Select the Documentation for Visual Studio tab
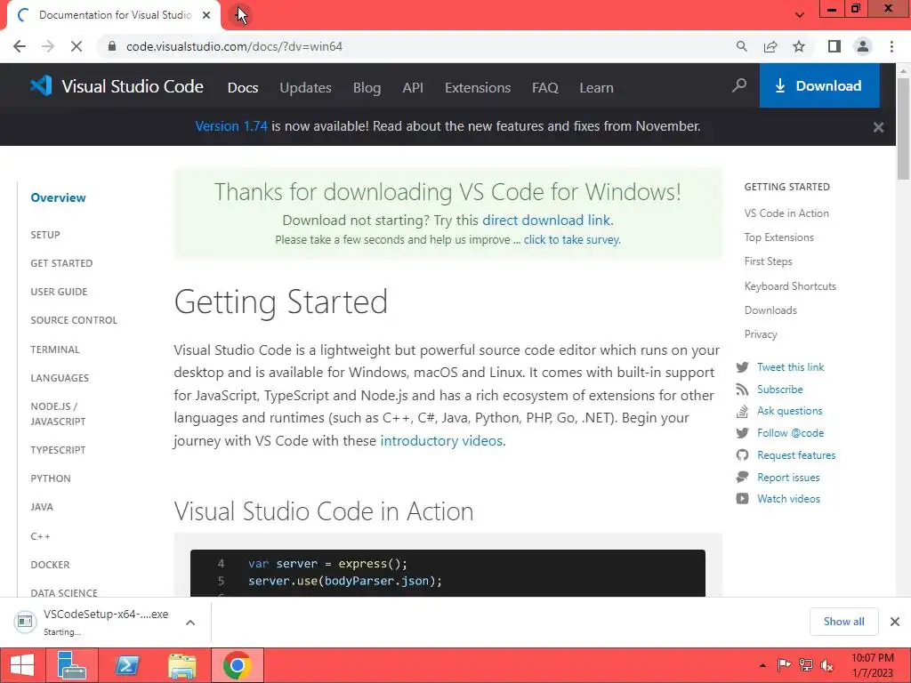This screenshot has width=911, height=683. (114, 15)
